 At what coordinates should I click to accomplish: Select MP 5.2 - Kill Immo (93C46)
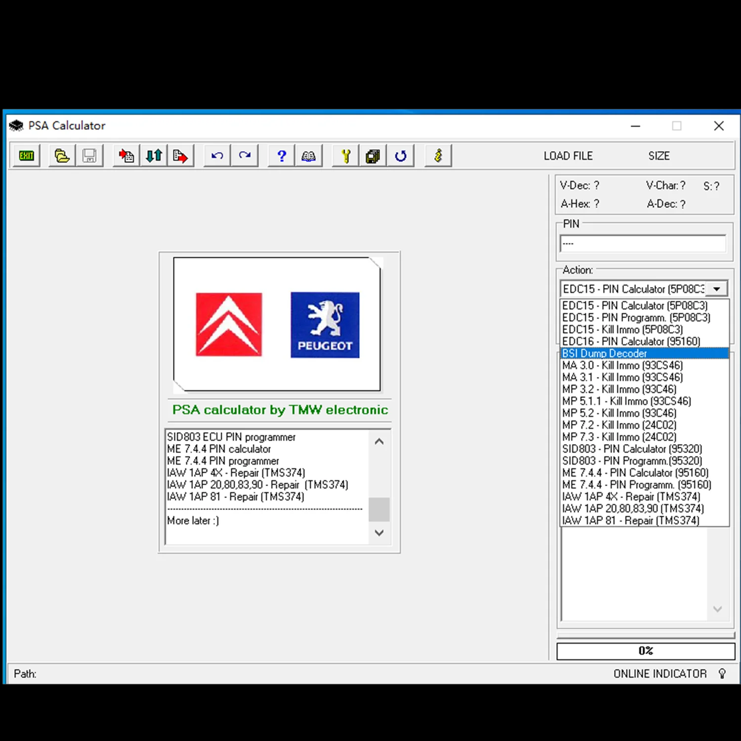coord(645,413)
